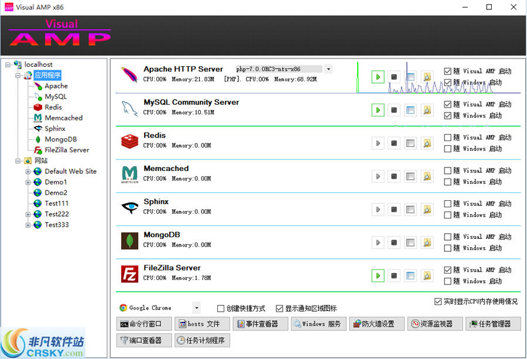Select Test222 in the website list
The image size is (527, 359).
tap(56, 214)
